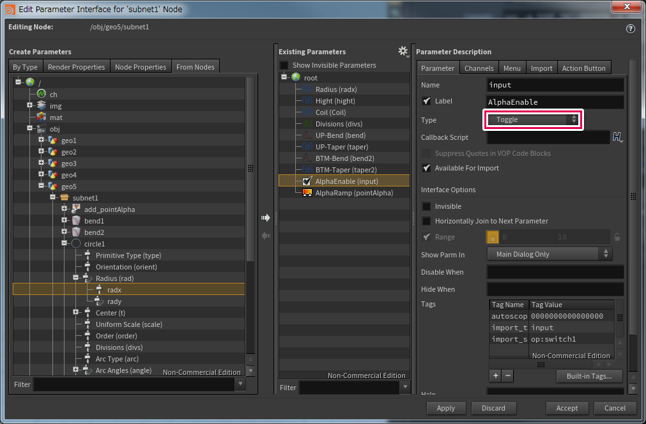Switch to the By Type tab
This screenshot has height=424, width=646.
coord(25,66)
